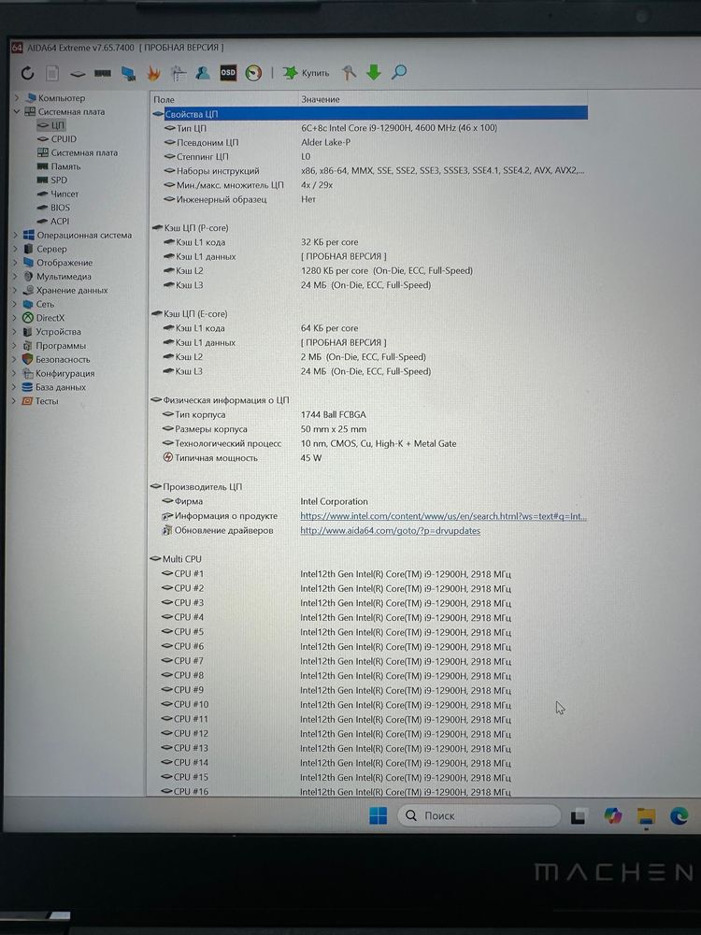Open the OSD panel icon
701x935 pixels.
coord(228,73)
